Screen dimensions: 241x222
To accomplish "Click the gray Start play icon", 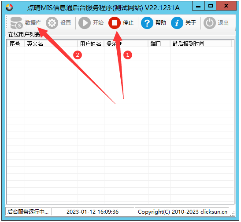I will (85, 23).
